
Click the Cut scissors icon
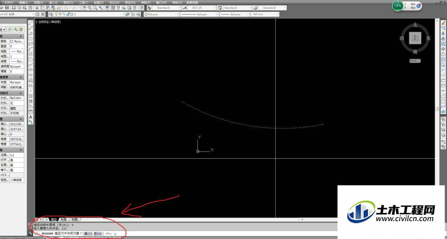click(x=37, y=8)
